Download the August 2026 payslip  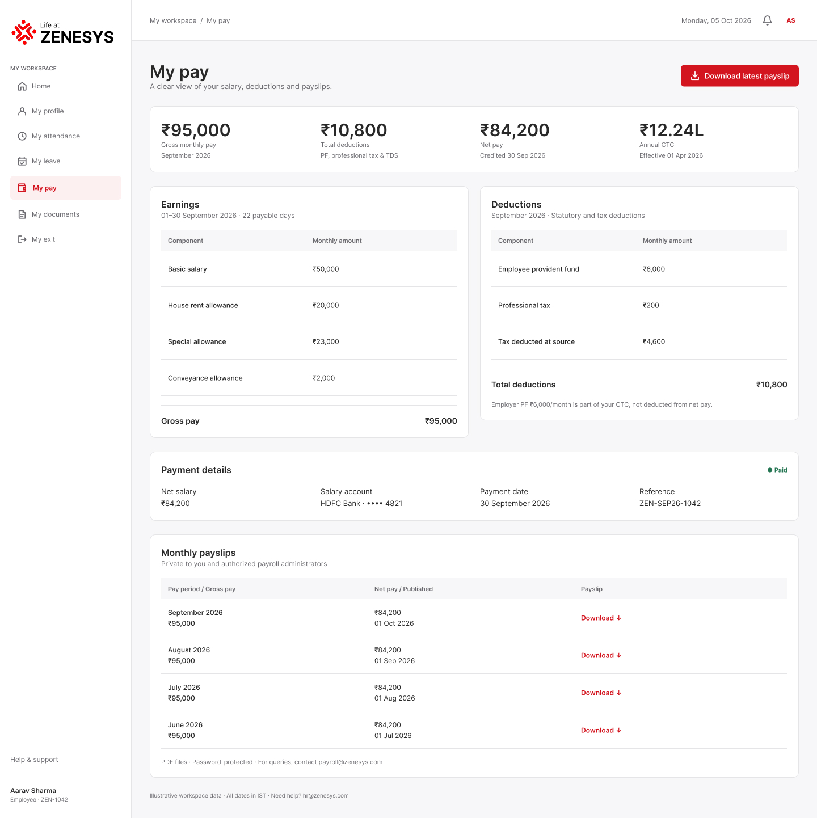point(601,655)
